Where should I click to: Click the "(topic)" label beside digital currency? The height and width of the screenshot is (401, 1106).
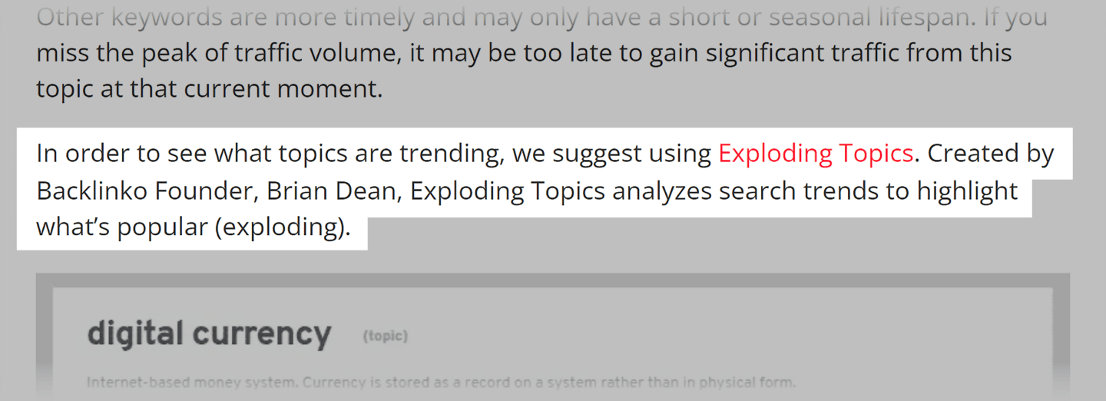(x=385, y=336)
